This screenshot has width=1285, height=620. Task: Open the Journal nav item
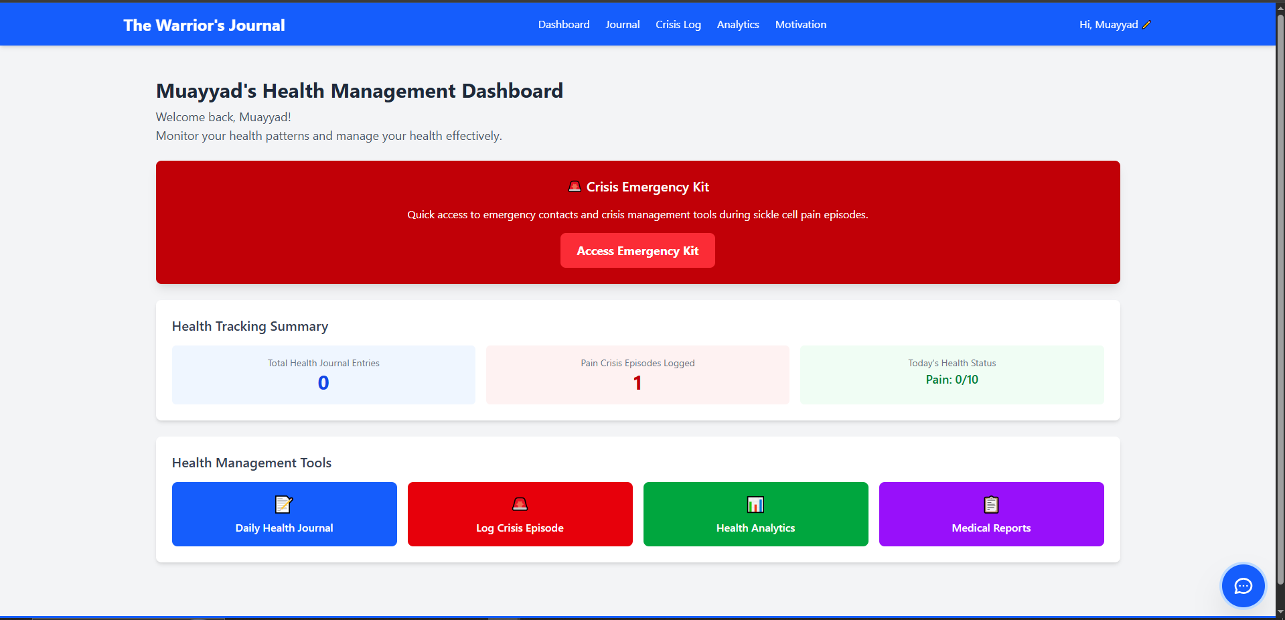(623, 25)
